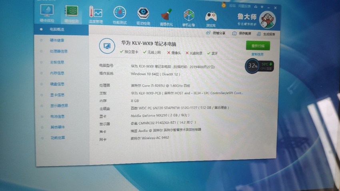Open 硬件体检 hardware checkup icon
The image size is (340, 191).
click(x=47, y=13)
